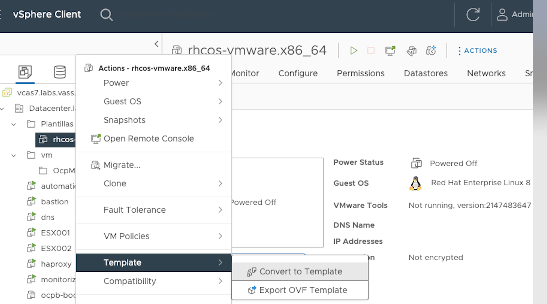Open the Networks tab
Image resolution: width=547 pixels, height=304 pixels.
(486, 73)
